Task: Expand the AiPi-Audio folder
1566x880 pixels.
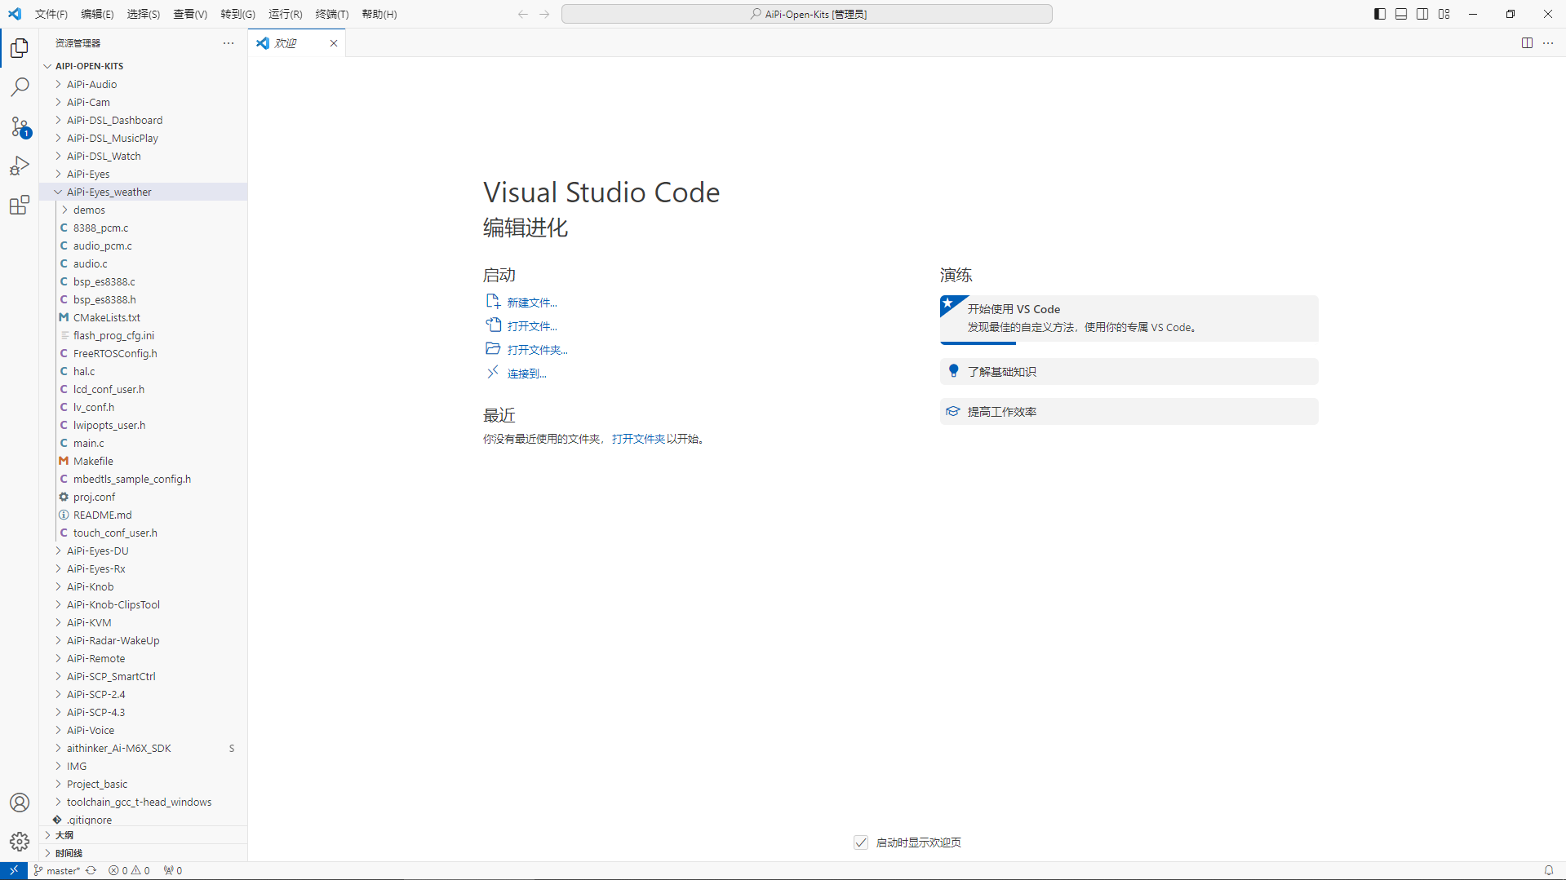Action: 143,84
